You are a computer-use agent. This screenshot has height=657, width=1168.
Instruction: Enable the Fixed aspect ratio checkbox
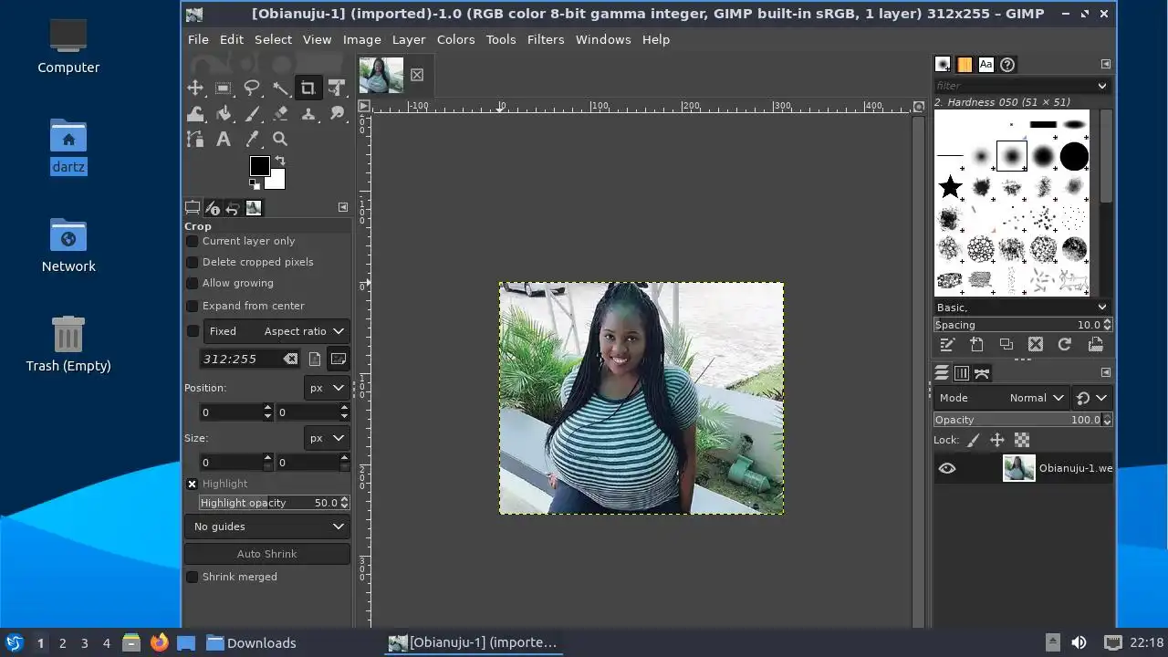193,331
